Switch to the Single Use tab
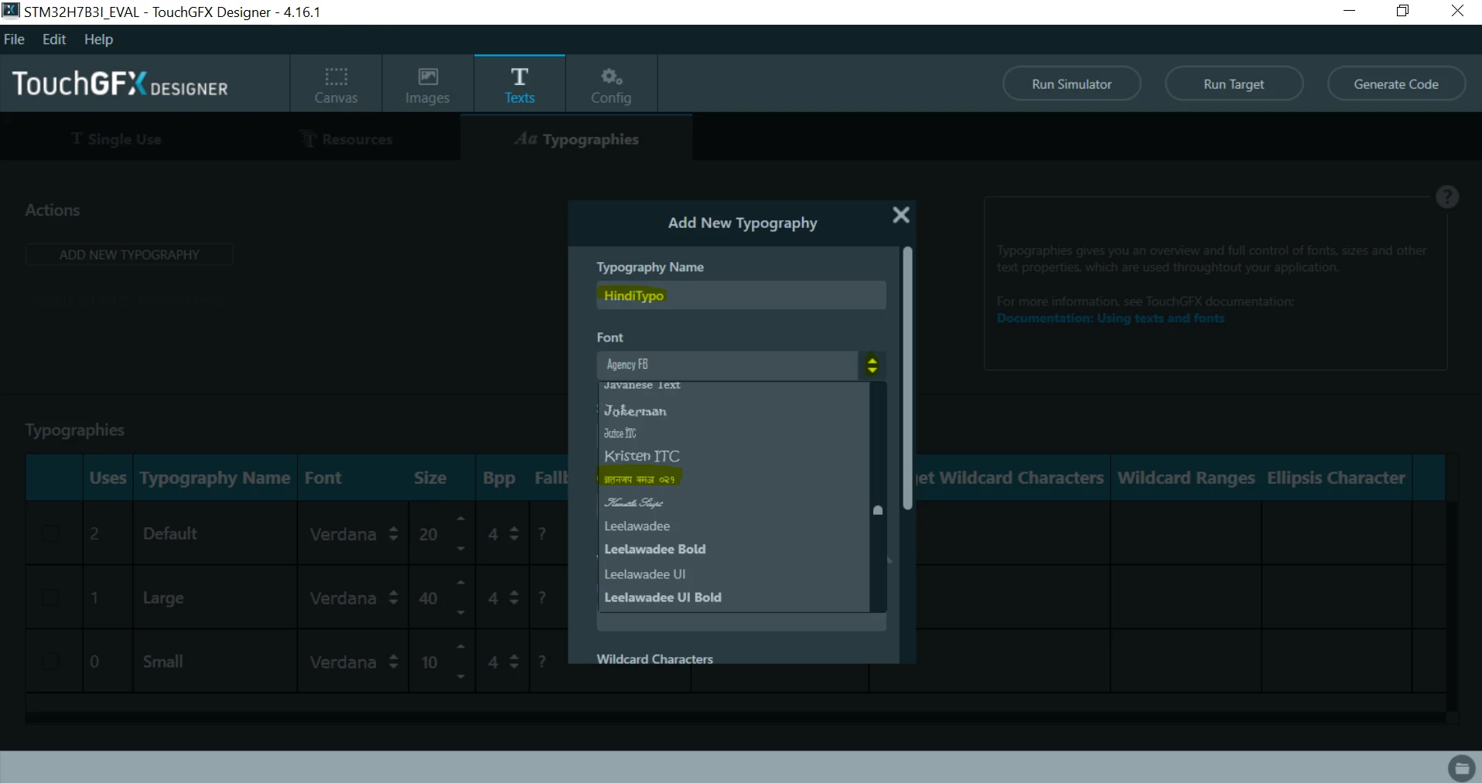Screen dimensions: 1482x783 click(116, 139)
